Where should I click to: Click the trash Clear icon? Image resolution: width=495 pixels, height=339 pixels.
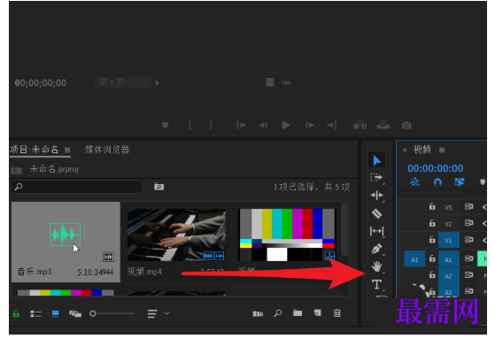coord(337,312)
